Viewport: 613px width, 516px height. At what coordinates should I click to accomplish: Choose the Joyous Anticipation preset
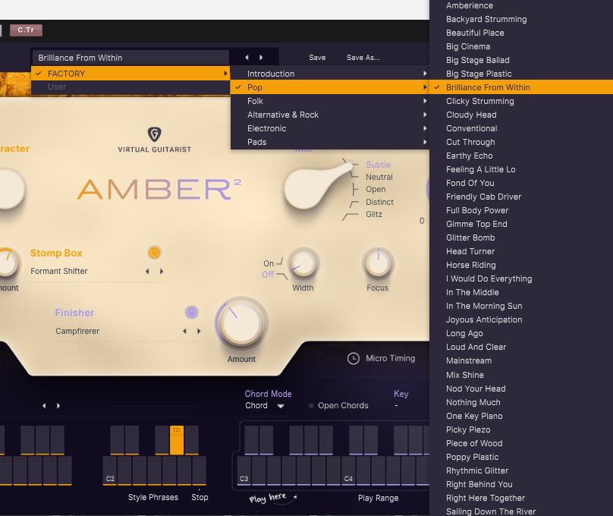(521, 319)
